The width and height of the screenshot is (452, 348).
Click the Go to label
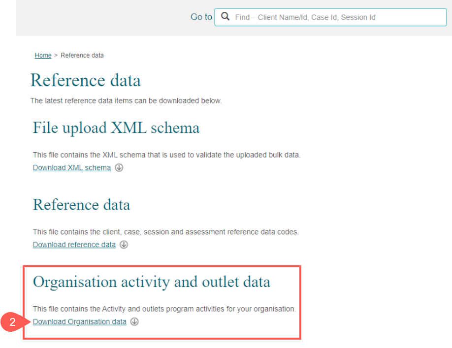click(x=201, y=17)
